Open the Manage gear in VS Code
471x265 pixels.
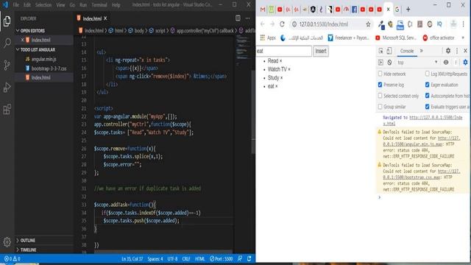pos(7,241)
